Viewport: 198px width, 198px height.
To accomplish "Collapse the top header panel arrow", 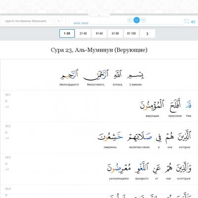I will (99, 15).
